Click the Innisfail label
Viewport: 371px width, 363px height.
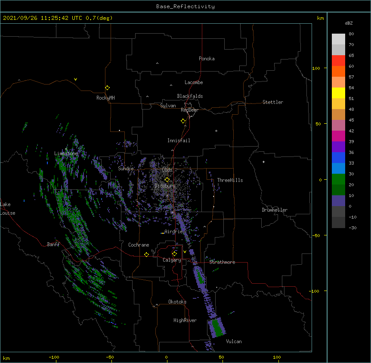179,141
